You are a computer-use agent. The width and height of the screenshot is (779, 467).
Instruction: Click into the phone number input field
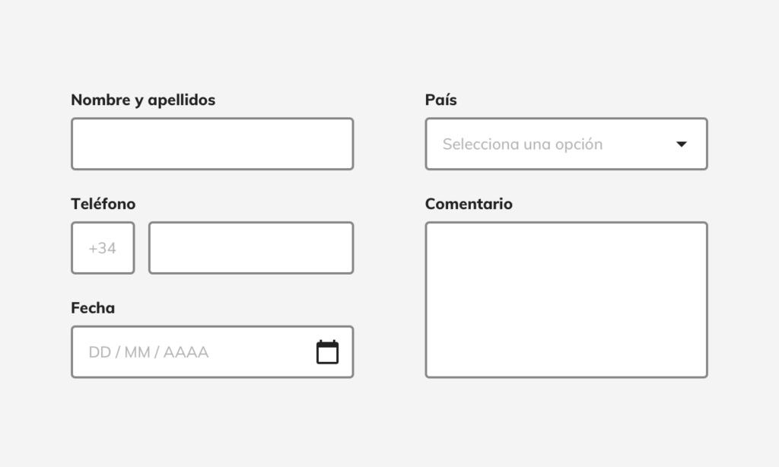(x=251, y=248)
